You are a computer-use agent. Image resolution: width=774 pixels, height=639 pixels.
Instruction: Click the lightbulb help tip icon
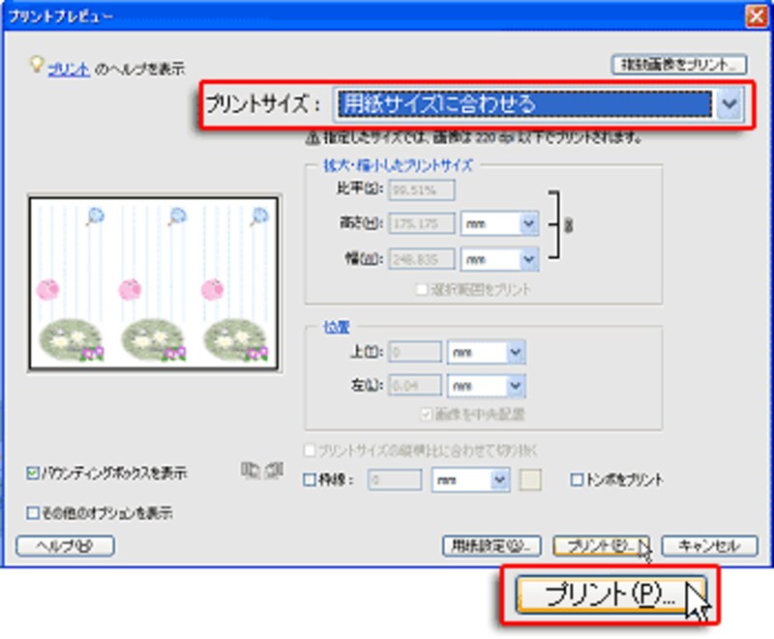click(36, 65)
